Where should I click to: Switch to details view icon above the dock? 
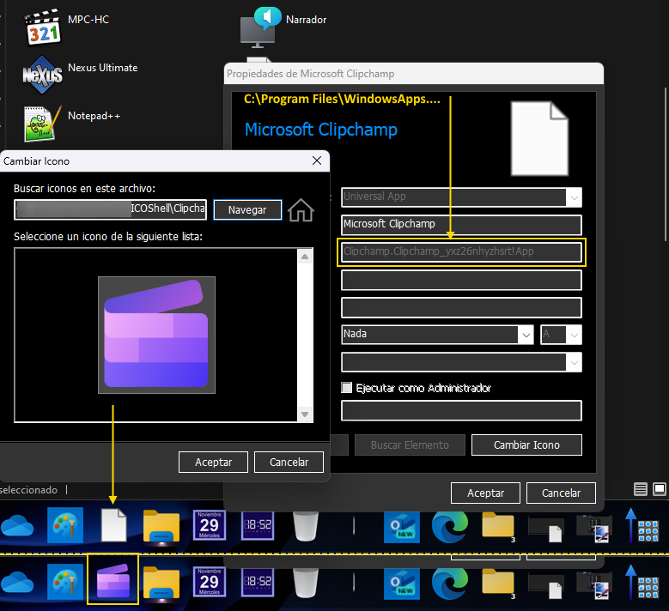pos(640,489)
